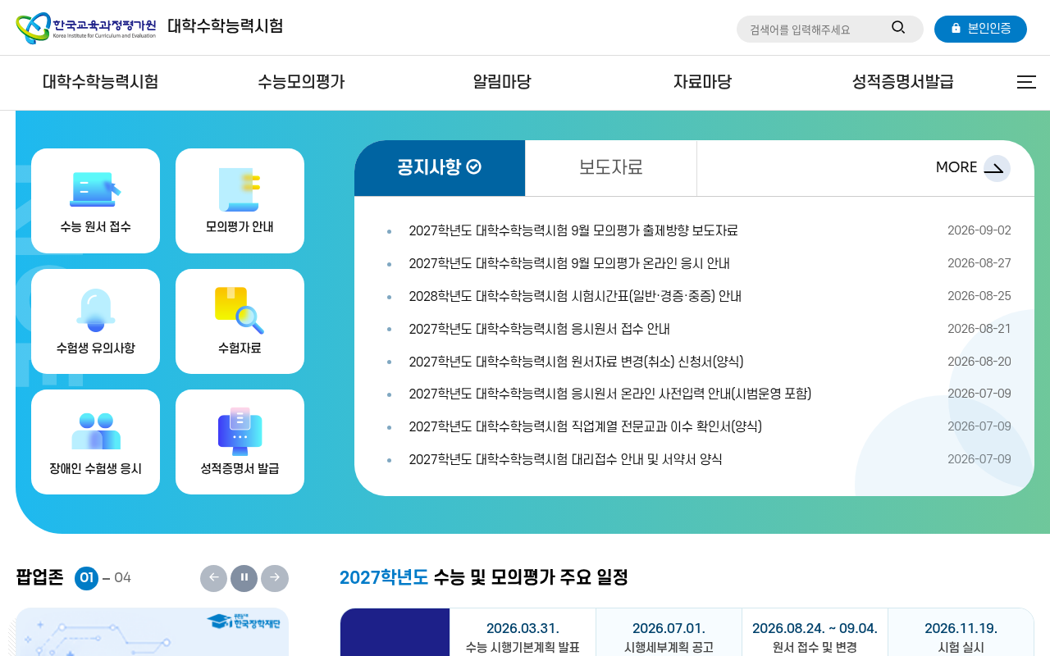Expand the 자료마당 navigation menu
1050x656 pixels.
point(702,82)
